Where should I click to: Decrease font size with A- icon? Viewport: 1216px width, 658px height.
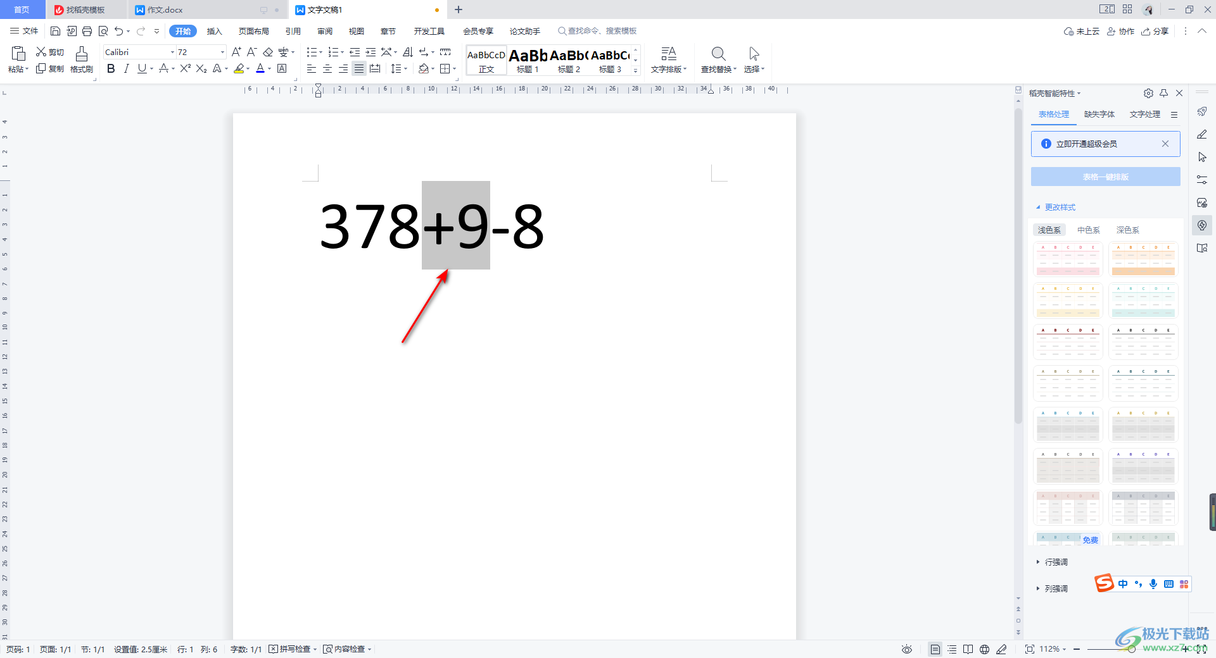point(251,52)
